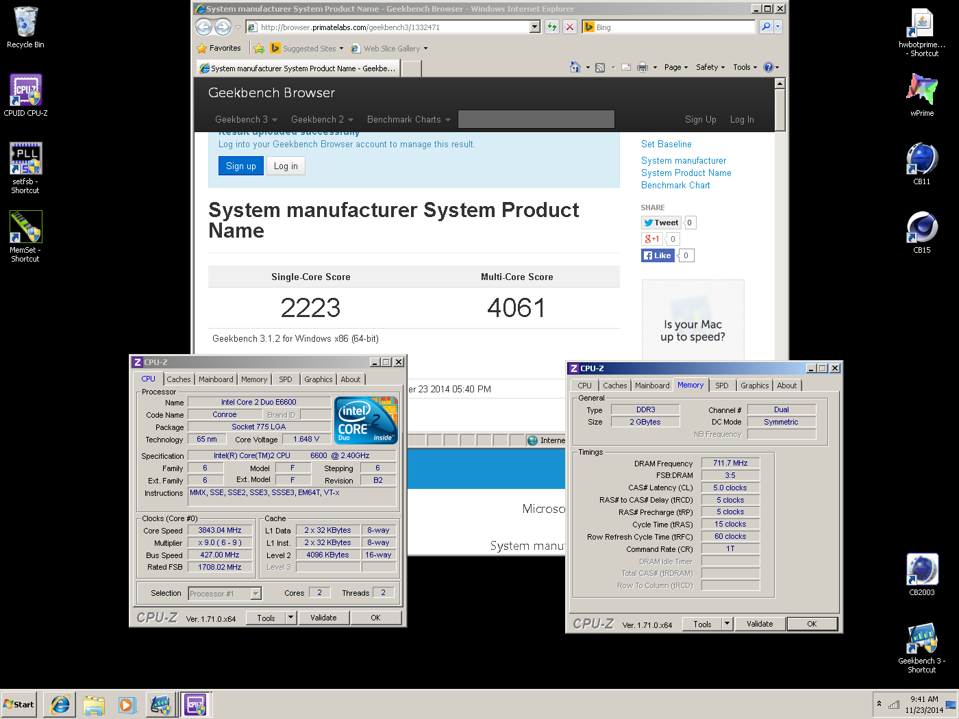The height and width of the screenshot is (719, 959).
Task: Open CPU tab in right CPU-Z window
Action: 585,386
